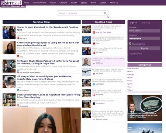Click the USA TODAY icon under fighter jets story
Screen dimensions: 166x133
coord(18,90)
